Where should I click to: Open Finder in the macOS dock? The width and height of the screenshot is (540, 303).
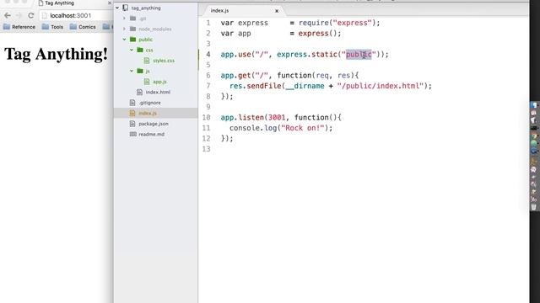coord(533,105)
